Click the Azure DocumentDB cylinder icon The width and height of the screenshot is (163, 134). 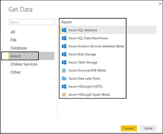click(x=64, y=70)
